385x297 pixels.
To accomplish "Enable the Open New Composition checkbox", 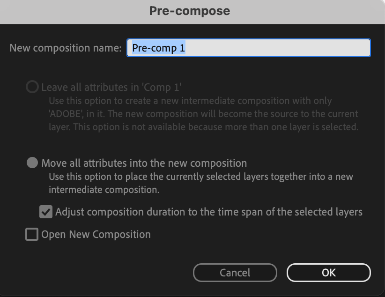I will [32, 234].
